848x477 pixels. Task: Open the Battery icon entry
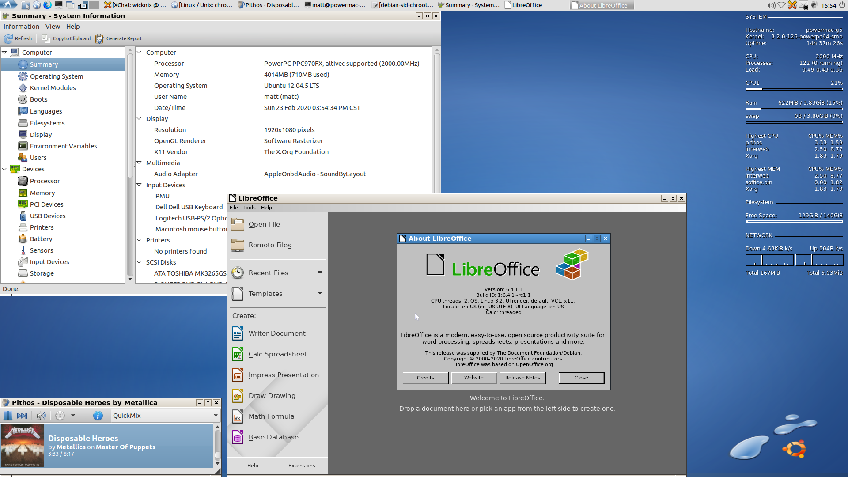pyautogui.click(x=23, y=239)
